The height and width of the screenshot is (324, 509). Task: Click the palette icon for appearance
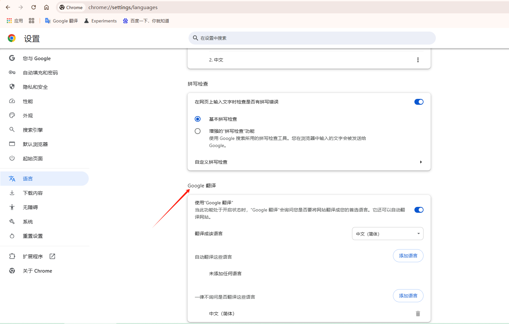point(12,115)
